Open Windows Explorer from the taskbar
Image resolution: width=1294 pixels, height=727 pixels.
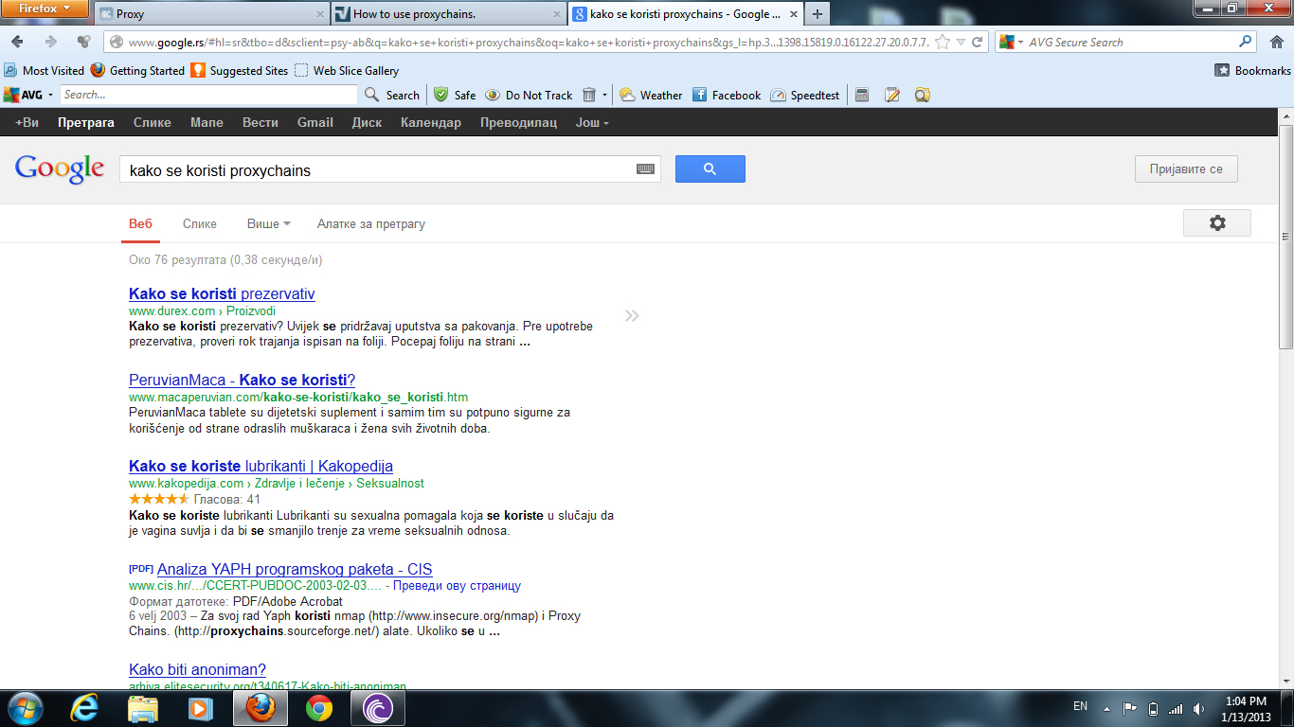pyautogui.click(x=143, y=708)
